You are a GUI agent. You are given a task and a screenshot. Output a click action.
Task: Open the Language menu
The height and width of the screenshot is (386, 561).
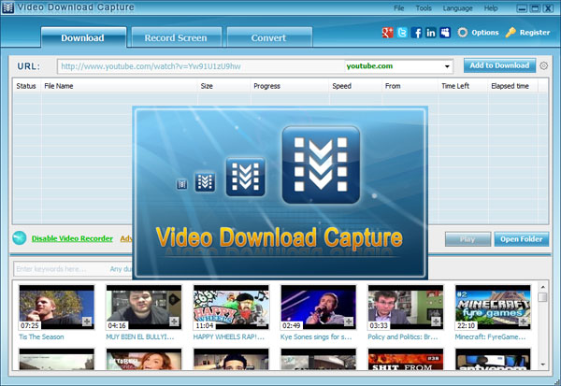(x=457, y=8)
